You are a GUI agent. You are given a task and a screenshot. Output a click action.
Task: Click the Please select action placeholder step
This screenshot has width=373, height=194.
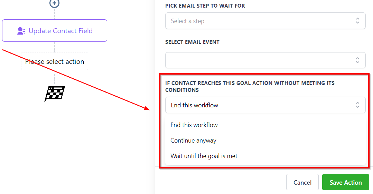tap(55, 61)
